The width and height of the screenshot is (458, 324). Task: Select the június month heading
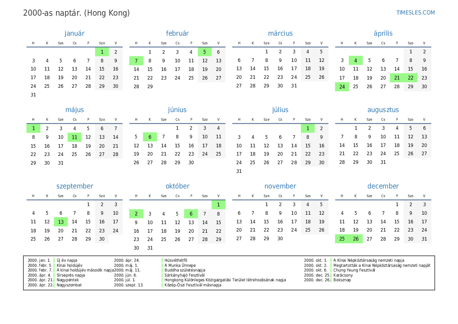177,110
